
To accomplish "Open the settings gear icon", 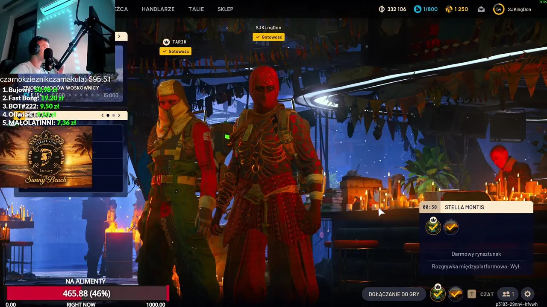I will (528, 294).
